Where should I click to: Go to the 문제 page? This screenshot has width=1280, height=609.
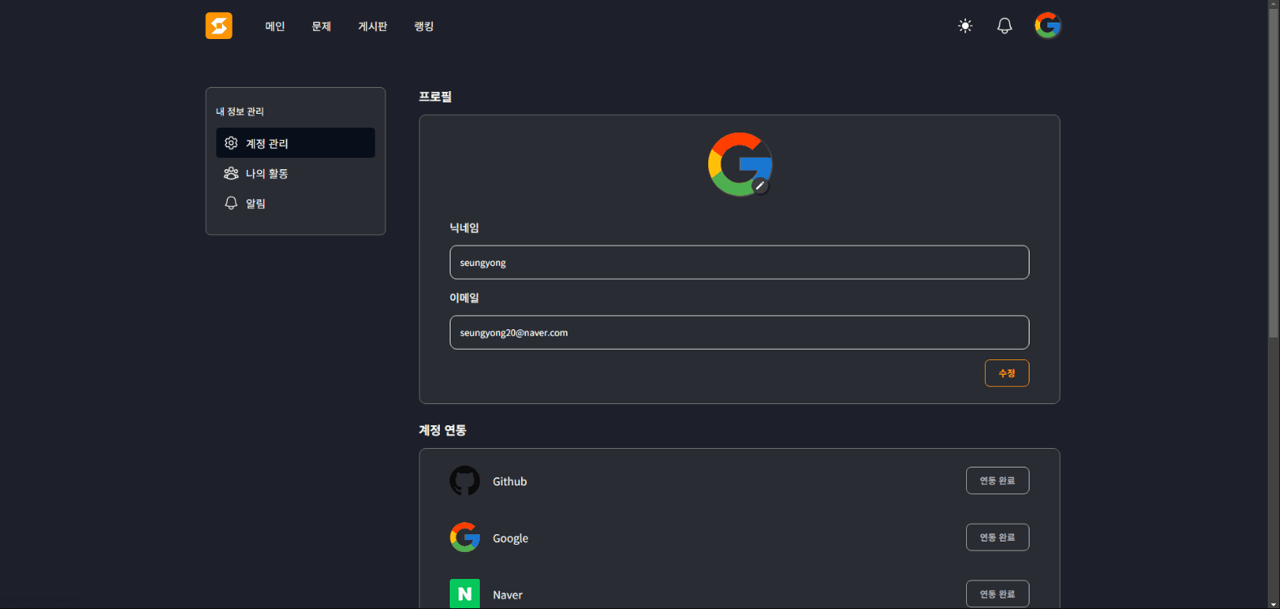coord(321,27)
